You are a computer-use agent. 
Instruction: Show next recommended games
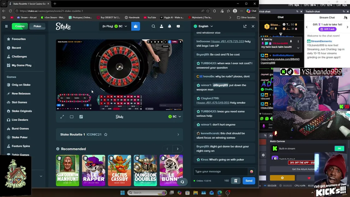tap(177, 149)
